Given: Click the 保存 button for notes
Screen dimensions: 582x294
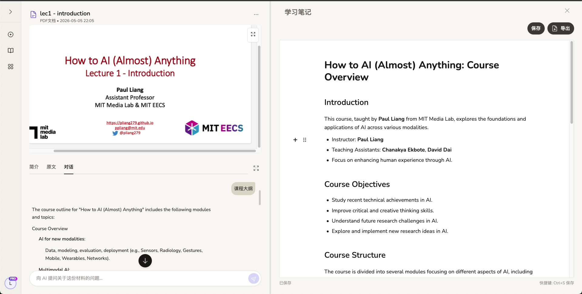Looking at the screenshot, I should [536, 28].
